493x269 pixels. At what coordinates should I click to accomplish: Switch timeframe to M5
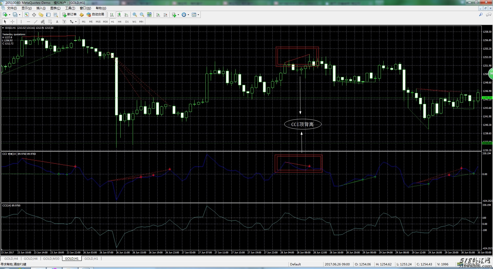coord(91,22)
